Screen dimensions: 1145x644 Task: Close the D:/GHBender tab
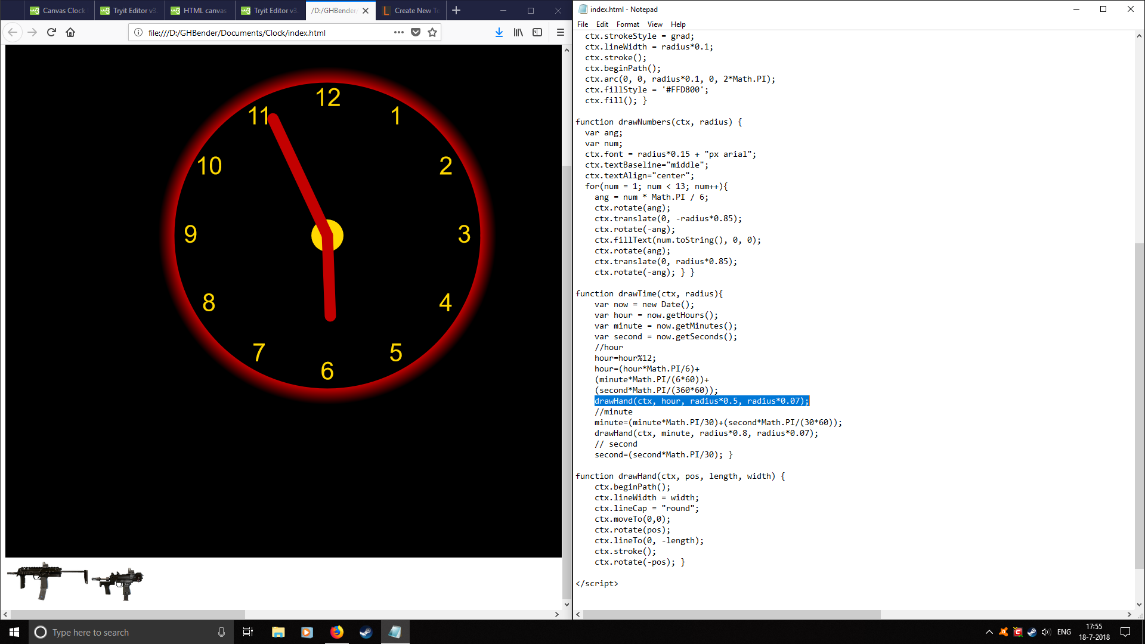[x=366, y=11]
